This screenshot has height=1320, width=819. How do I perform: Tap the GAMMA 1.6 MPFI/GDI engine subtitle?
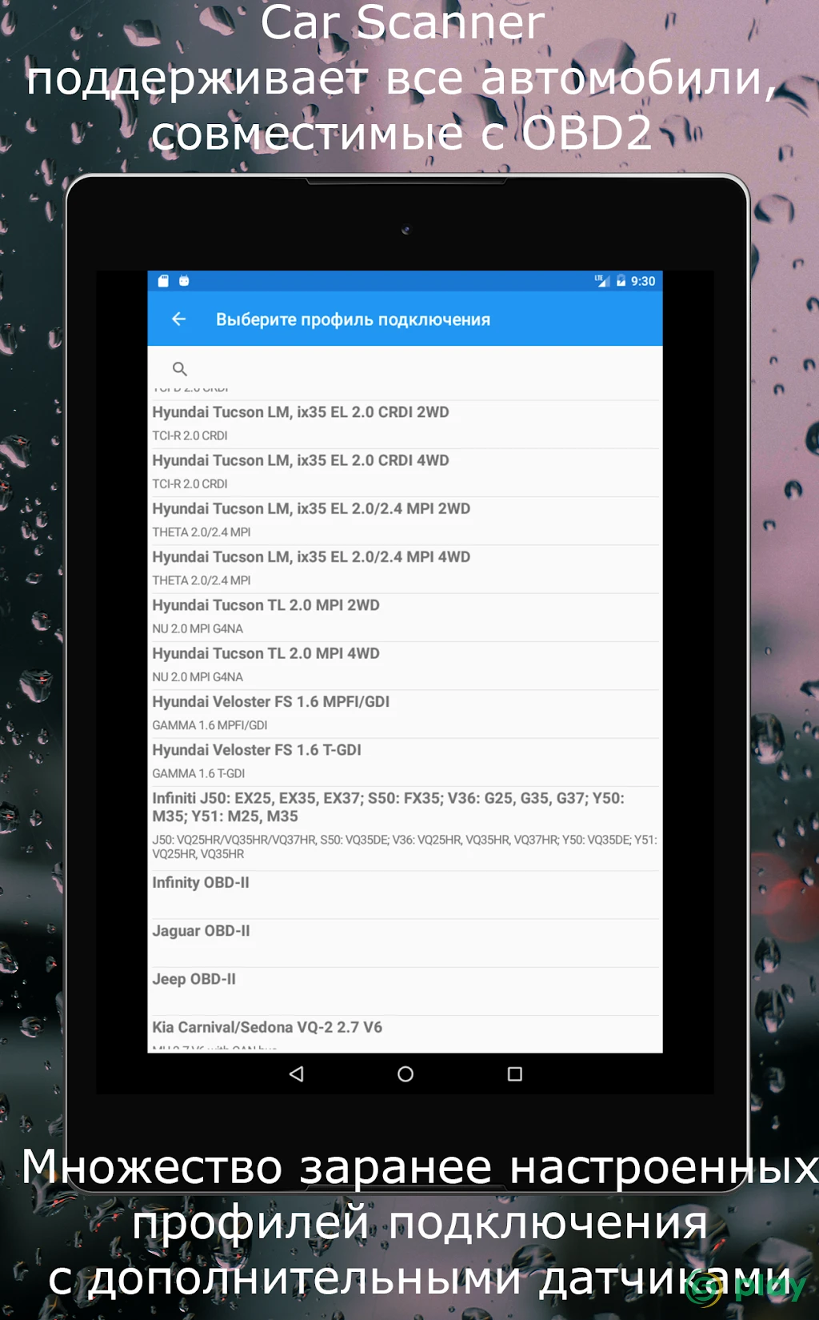[x=210, y=725]
